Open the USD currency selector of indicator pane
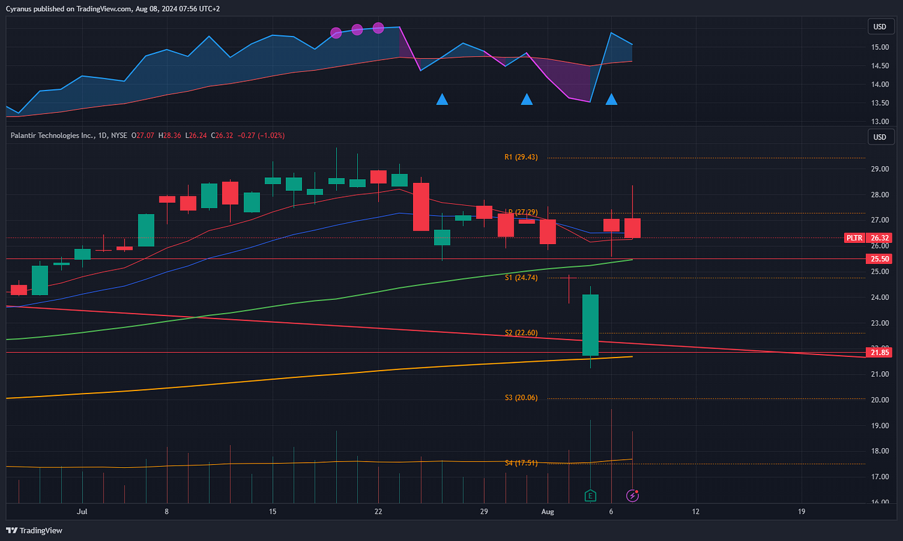Image resolution: width=903 pixels, height=541 pixels. (x=879, y=27)
